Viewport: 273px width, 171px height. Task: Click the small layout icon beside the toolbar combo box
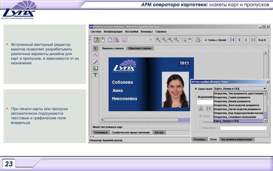coord(124,40)
